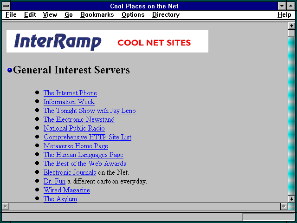Click the vertical scrollbar down arrow
This screenshot has width=297, height=223.
[291, 199]
